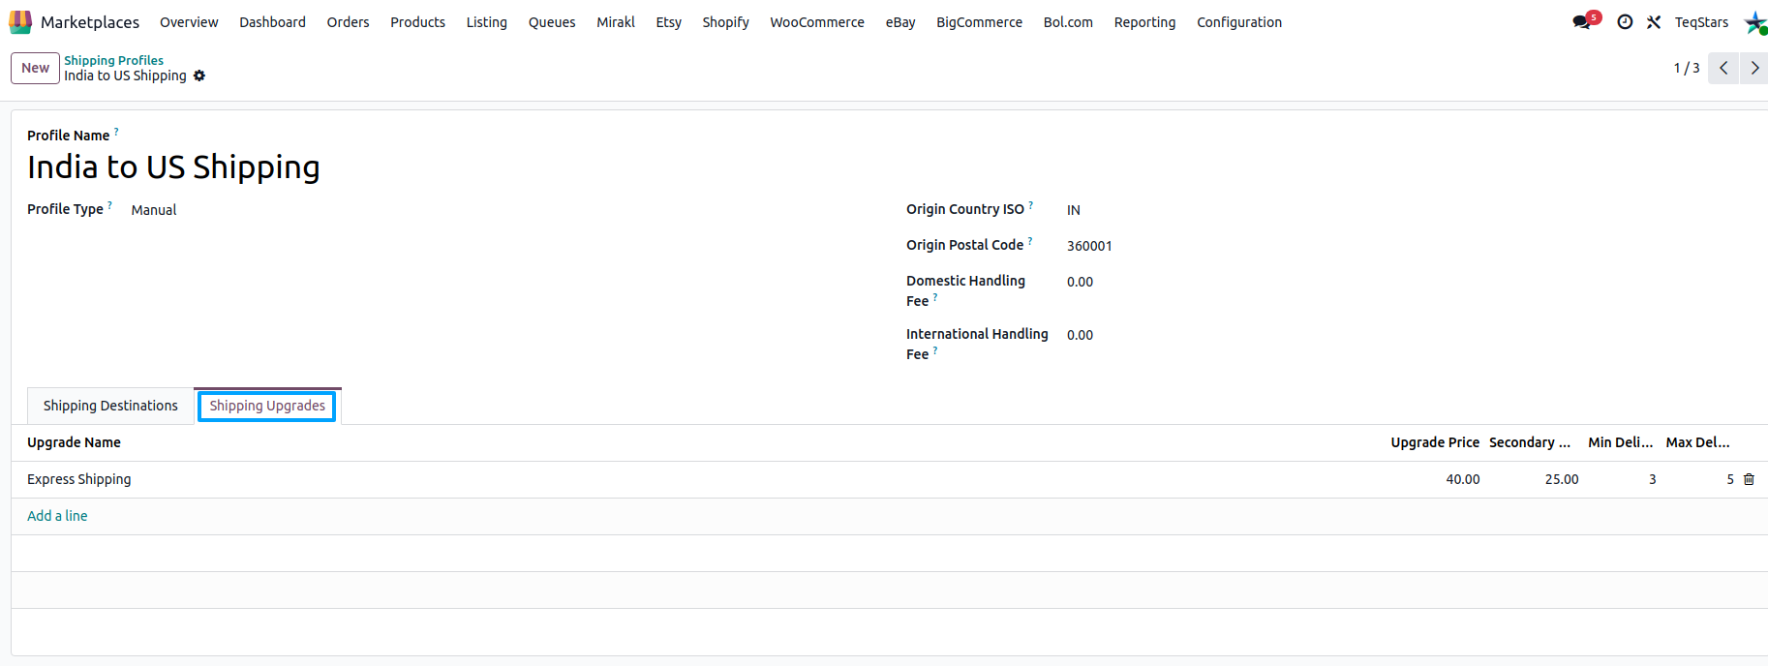Edit the Profile Name field India to US Shipping
1768x666 pixels.
(x=173, y=166)
